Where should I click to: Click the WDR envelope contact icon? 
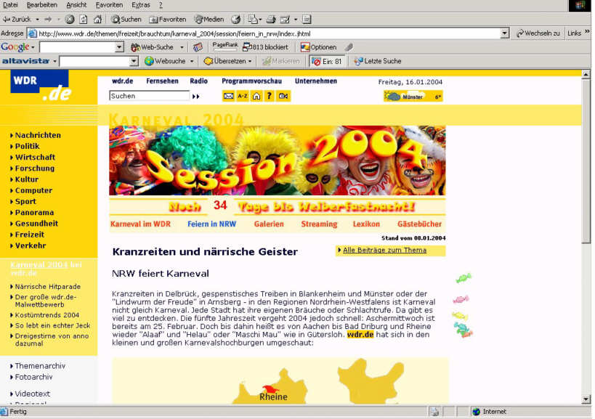(x=228, y=96)
